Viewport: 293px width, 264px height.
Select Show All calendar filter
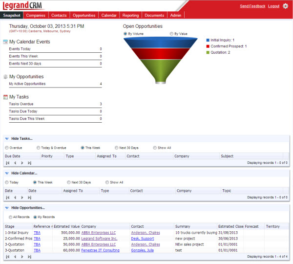click(x=107, y=182)
